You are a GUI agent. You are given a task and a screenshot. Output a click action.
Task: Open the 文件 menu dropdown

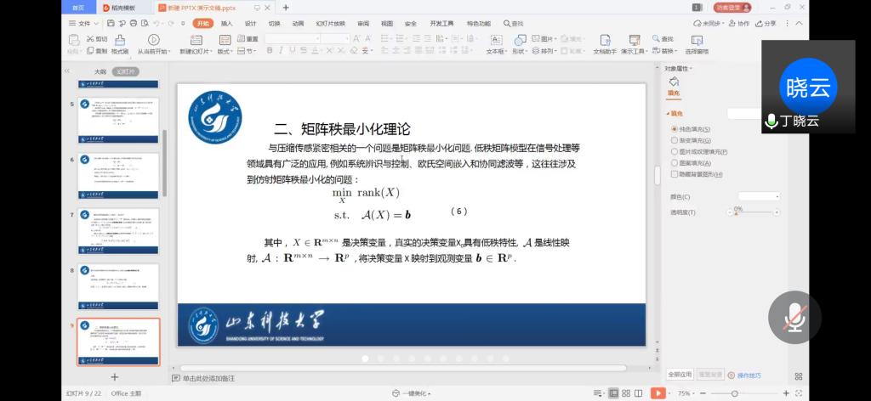click(x=82, y=24)
